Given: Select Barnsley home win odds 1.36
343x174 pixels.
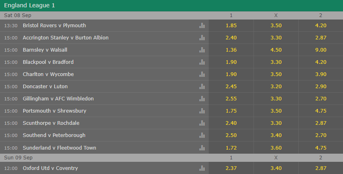Looking at the screenshot, I should 231,50.
